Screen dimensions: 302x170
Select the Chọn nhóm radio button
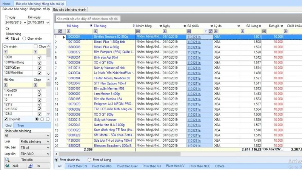click(x=24, y=39)
